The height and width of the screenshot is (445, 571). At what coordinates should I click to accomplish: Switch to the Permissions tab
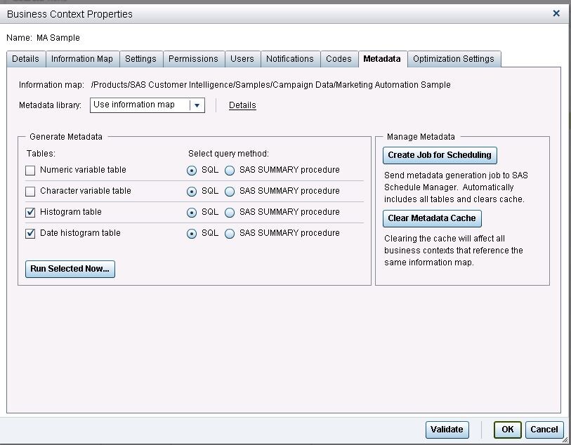(x=193, y=59)
